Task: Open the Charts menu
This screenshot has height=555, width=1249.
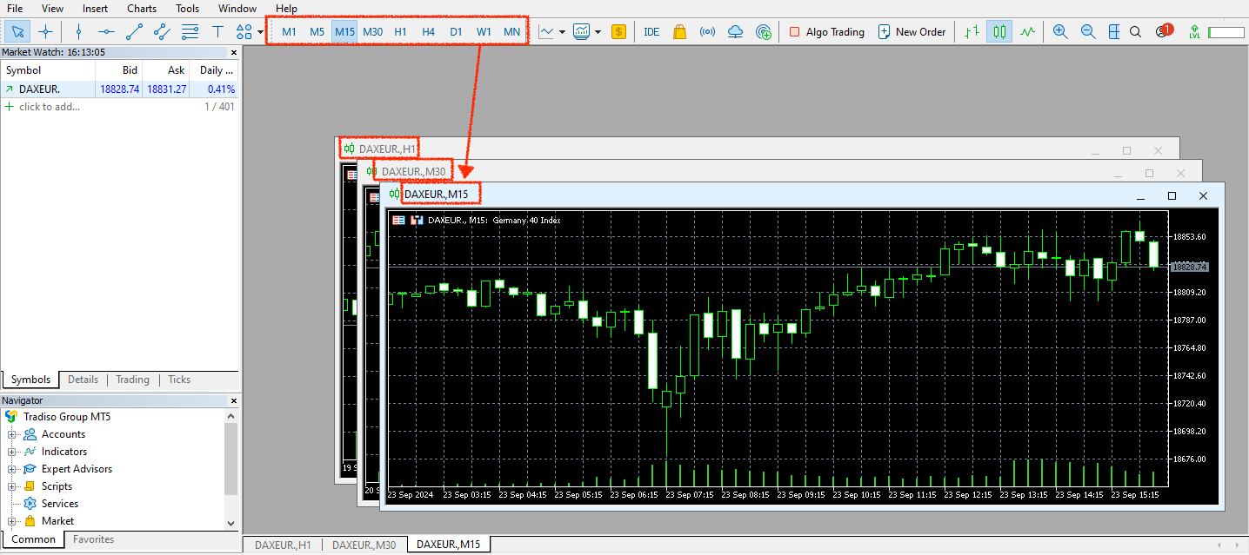Action: pyautogui.click(x=142, y=8)
